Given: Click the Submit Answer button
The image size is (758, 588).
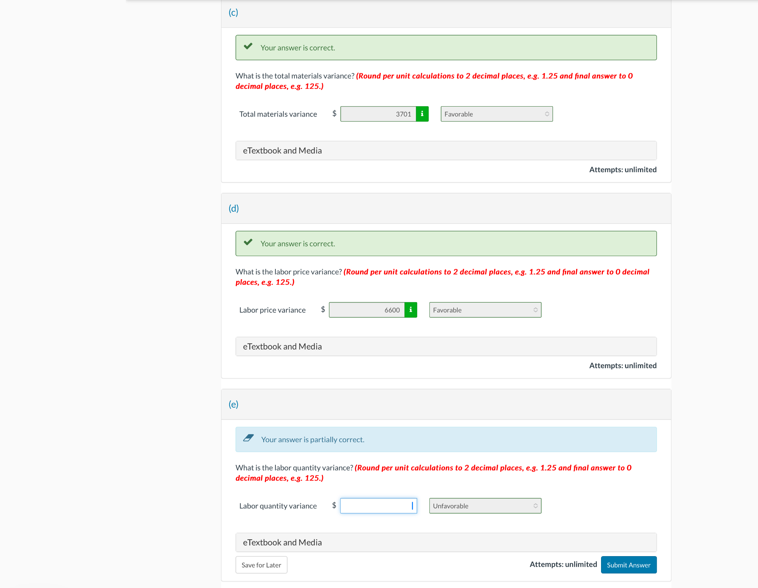Looking at the screenshot, I should (x=629, y=565).
